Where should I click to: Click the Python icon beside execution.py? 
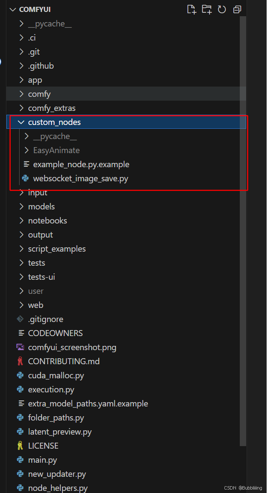(20, 389)
